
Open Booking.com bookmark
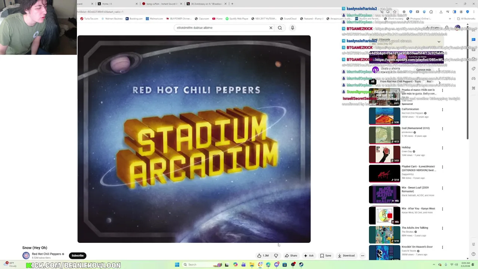(x=134, y=19)
